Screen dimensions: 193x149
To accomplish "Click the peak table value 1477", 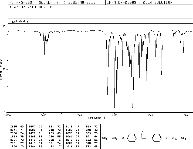I will 32,133.
